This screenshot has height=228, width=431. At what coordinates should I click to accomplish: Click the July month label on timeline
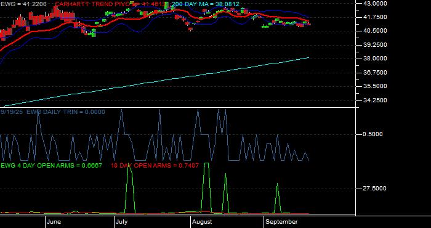[x=121, y=222]
